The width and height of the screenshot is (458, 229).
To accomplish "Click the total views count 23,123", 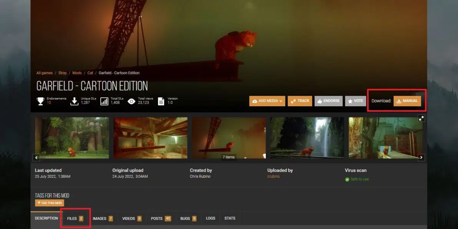I will (x=143, y=103).
